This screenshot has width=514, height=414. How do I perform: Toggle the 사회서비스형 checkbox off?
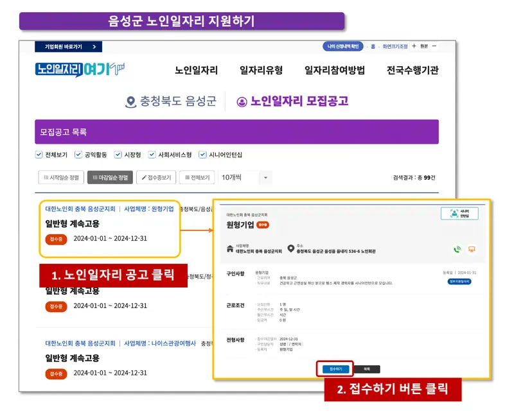coord(152,154)
